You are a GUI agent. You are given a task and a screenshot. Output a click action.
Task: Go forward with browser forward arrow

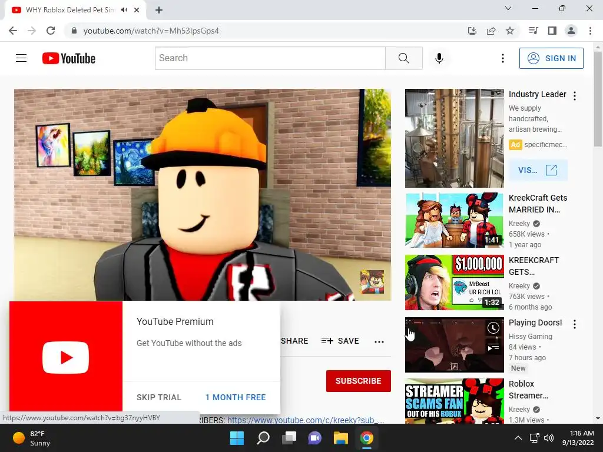pyautogui.click(x=32, y=31)
